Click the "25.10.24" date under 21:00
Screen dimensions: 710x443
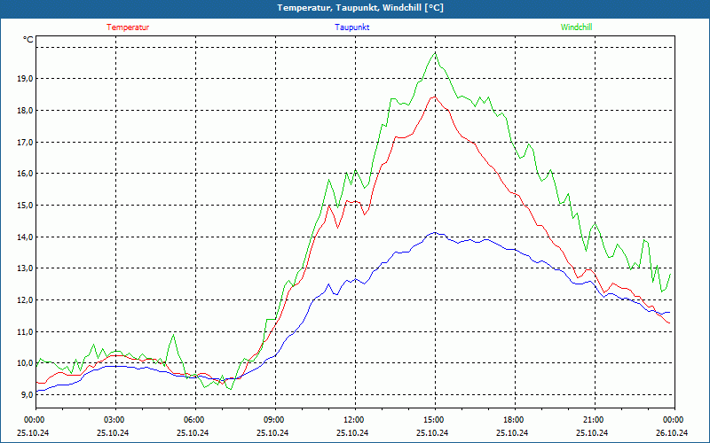592,432
